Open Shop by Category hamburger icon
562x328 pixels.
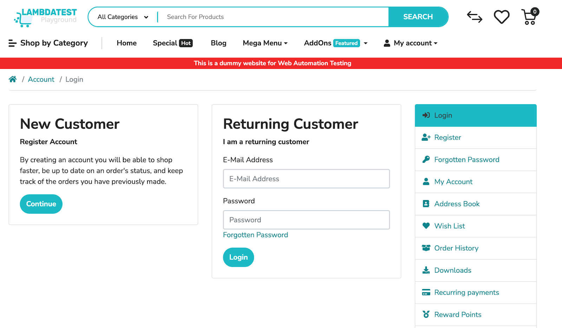pos(12,43)
